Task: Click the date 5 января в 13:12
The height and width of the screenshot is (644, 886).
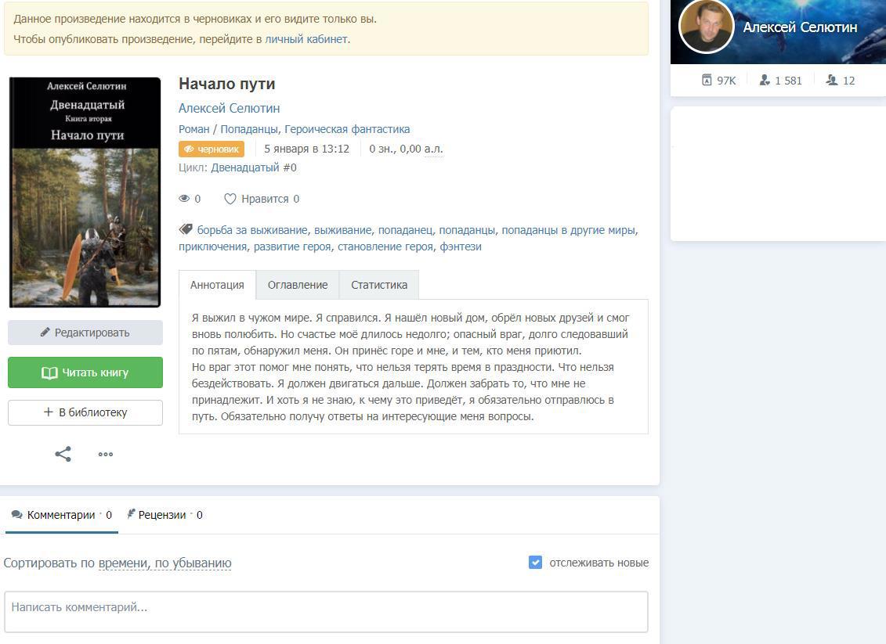Action: coord(307,149)
